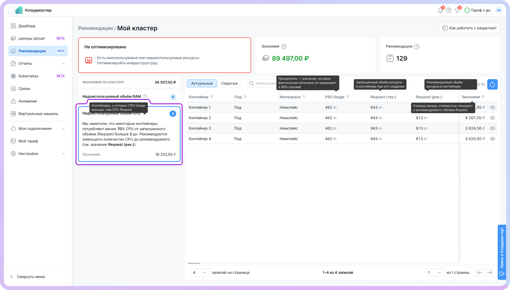
Task: Open the user avatar AB
Action: pyautogui.click(x=499, y=10)
